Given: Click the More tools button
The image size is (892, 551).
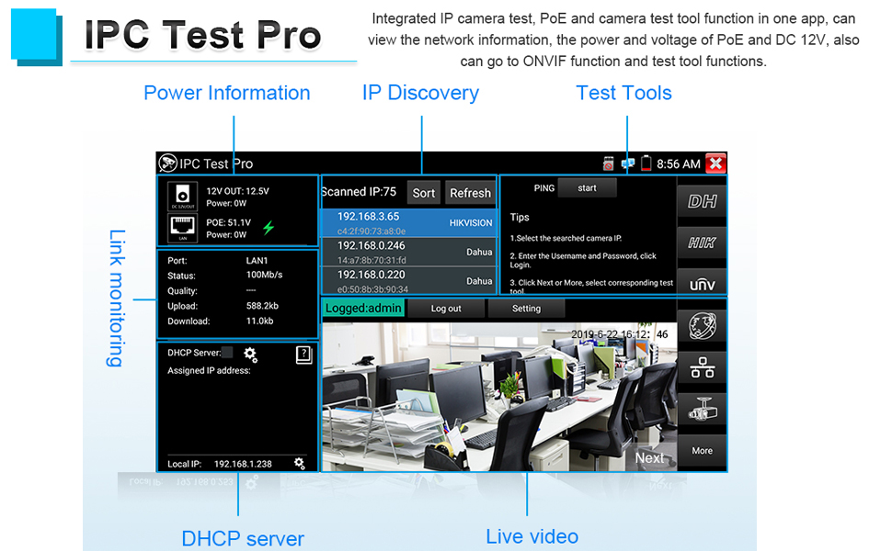Looking at the screenshot, I should coord(702,451).
